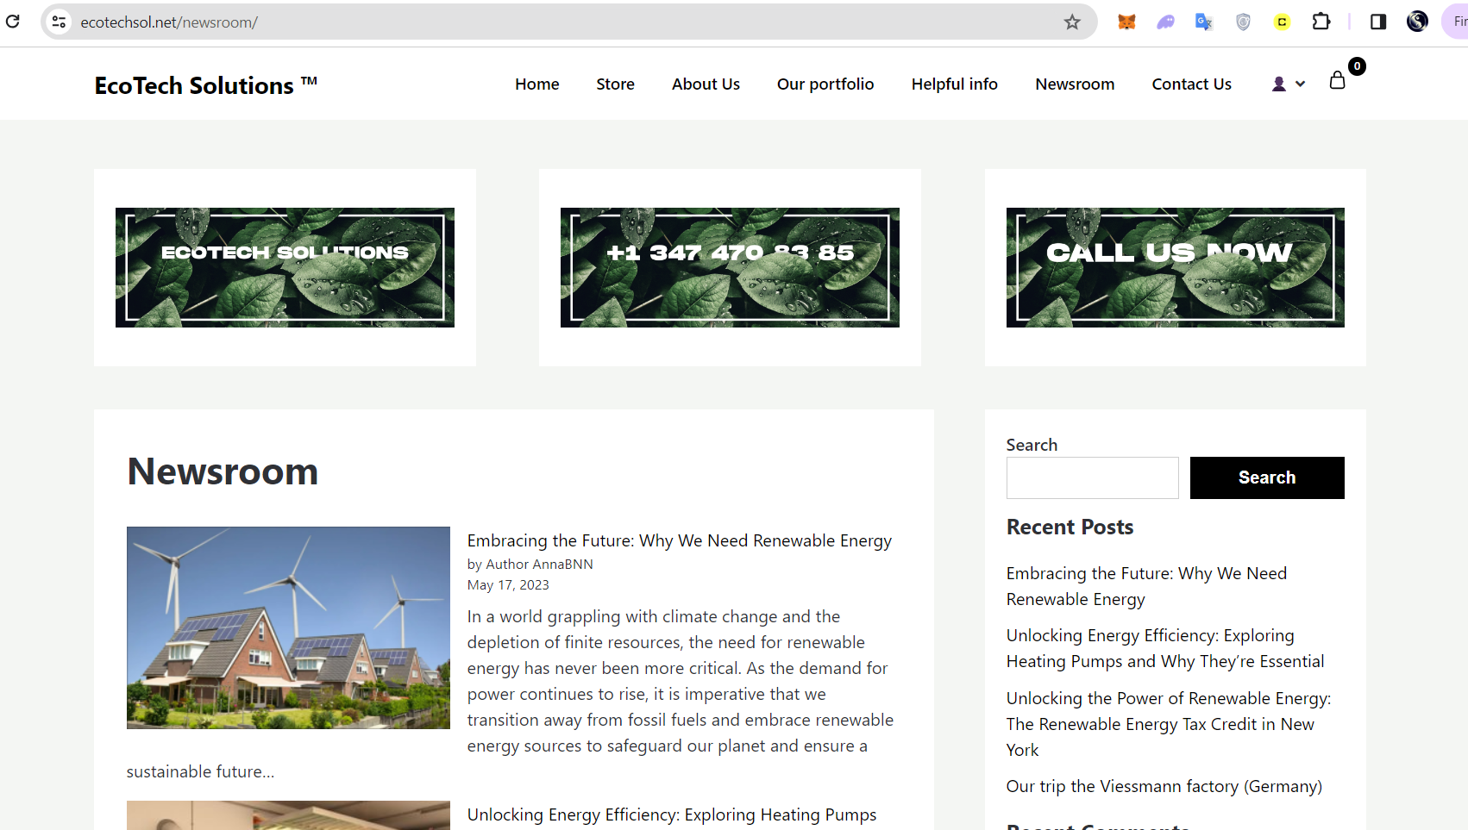Click the Author AnnaBNN byline
Image resolution: width=1468 pixels, height=830 pixels.
coord(539,564)
